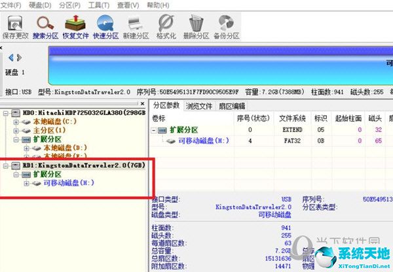Click the Format (格式化) toolbar icon

pos(166,27)
